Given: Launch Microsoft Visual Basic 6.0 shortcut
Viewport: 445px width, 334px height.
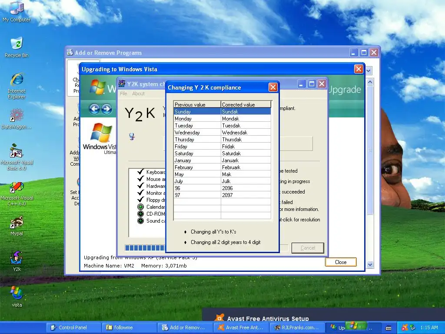Looking at the screenshot, I should pyautogui.click(x=17, y=157).
